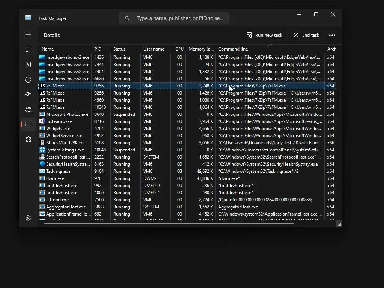Open Task Manager settings gear
This screenshot has height=288, width=384.
(28, 218)
